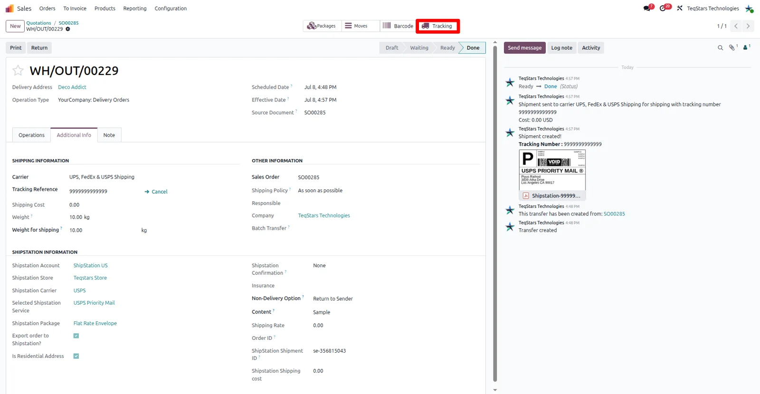Click the Weight for shipping field
760x394 pixels.
coord(104,230)
